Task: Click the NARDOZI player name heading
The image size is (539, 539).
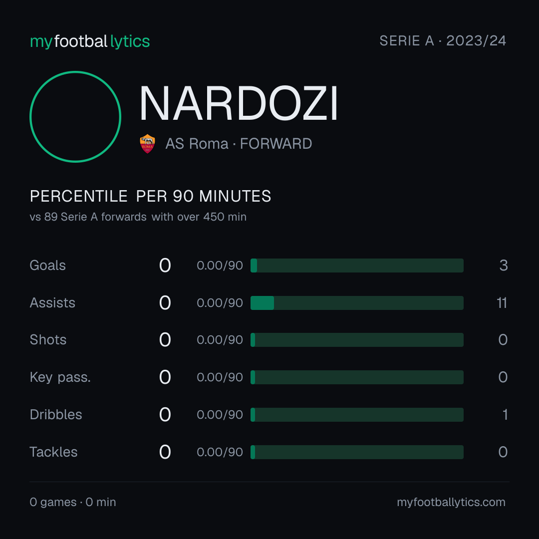Action: coord(239,103)
